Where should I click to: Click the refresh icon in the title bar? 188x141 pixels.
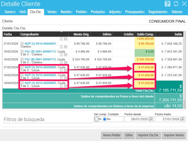(176, 4)
